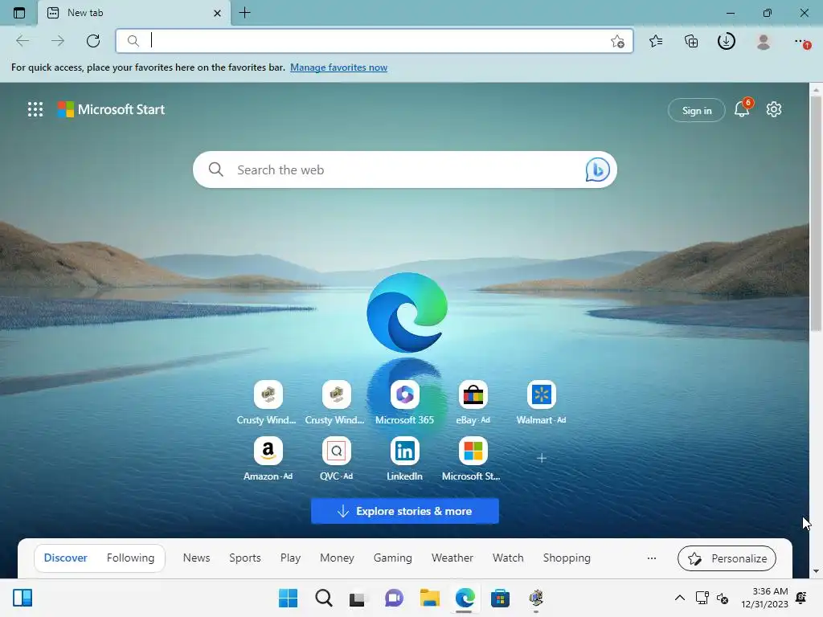Image resolution: width=823 pixels, height=617 pixels.
Task: Open notifications bell icon
Action: pos(742,109)
